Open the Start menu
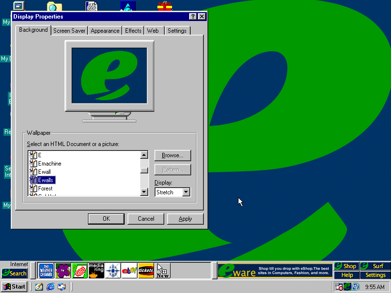Screen dimensions: 391x293 (x=14, y=287)
